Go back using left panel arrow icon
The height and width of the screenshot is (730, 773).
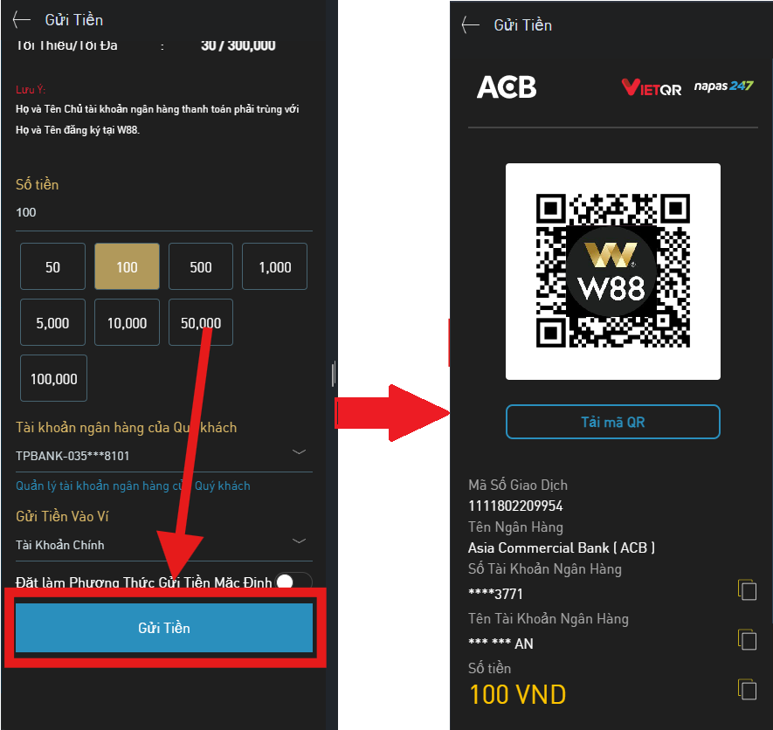click(22, 20)
